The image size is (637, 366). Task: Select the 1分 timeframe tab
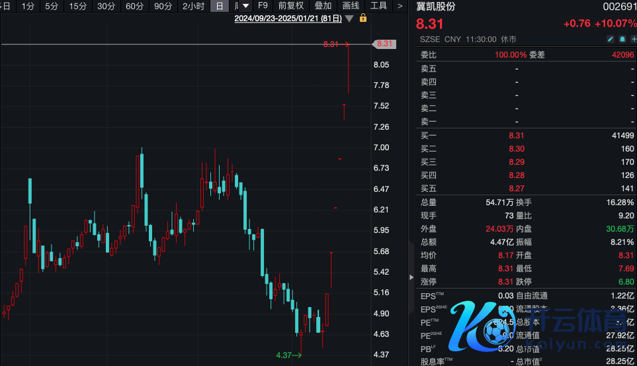coord(28,6)
